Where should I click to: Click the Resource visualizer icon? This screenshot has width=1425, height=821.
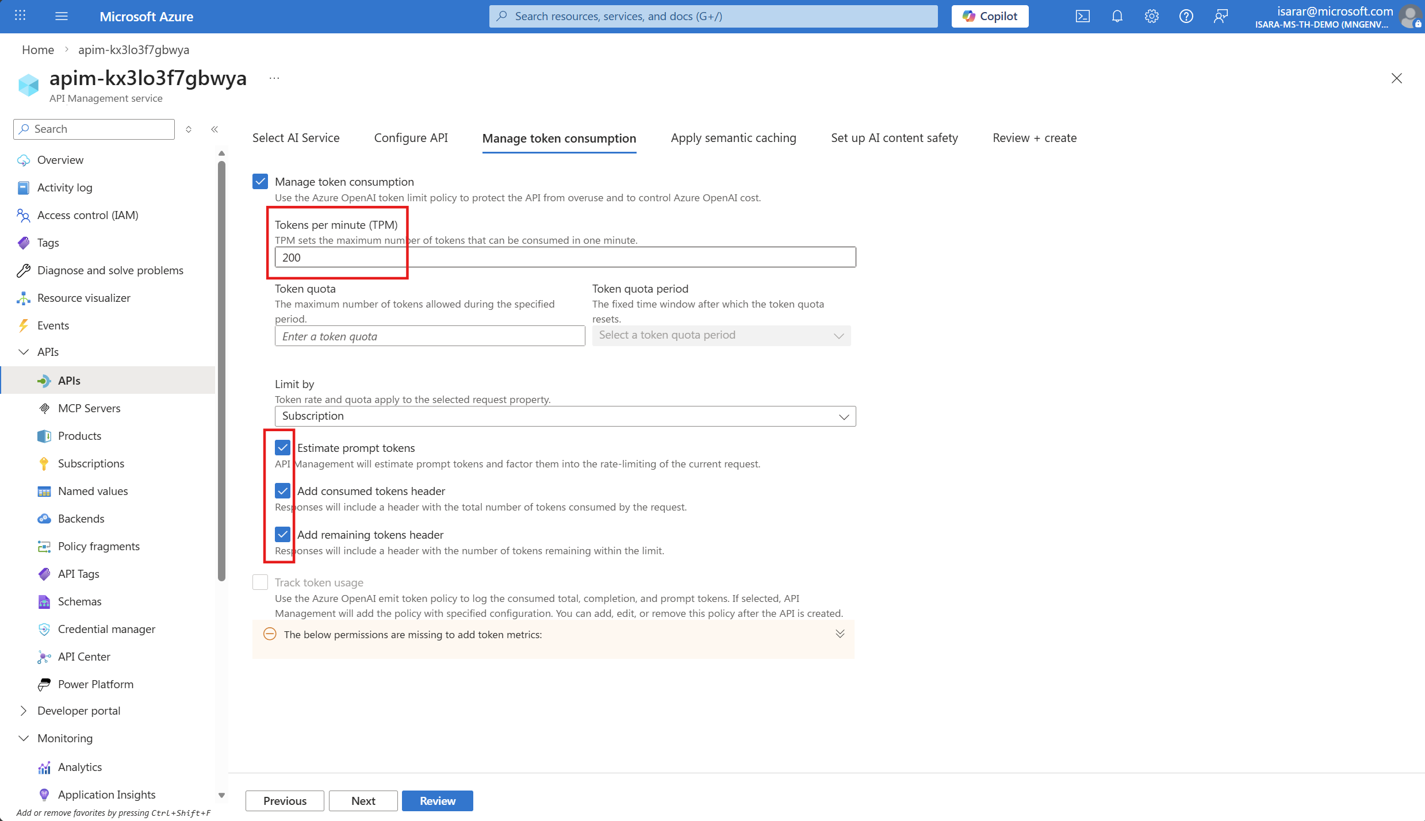click(x=24, y=298)
